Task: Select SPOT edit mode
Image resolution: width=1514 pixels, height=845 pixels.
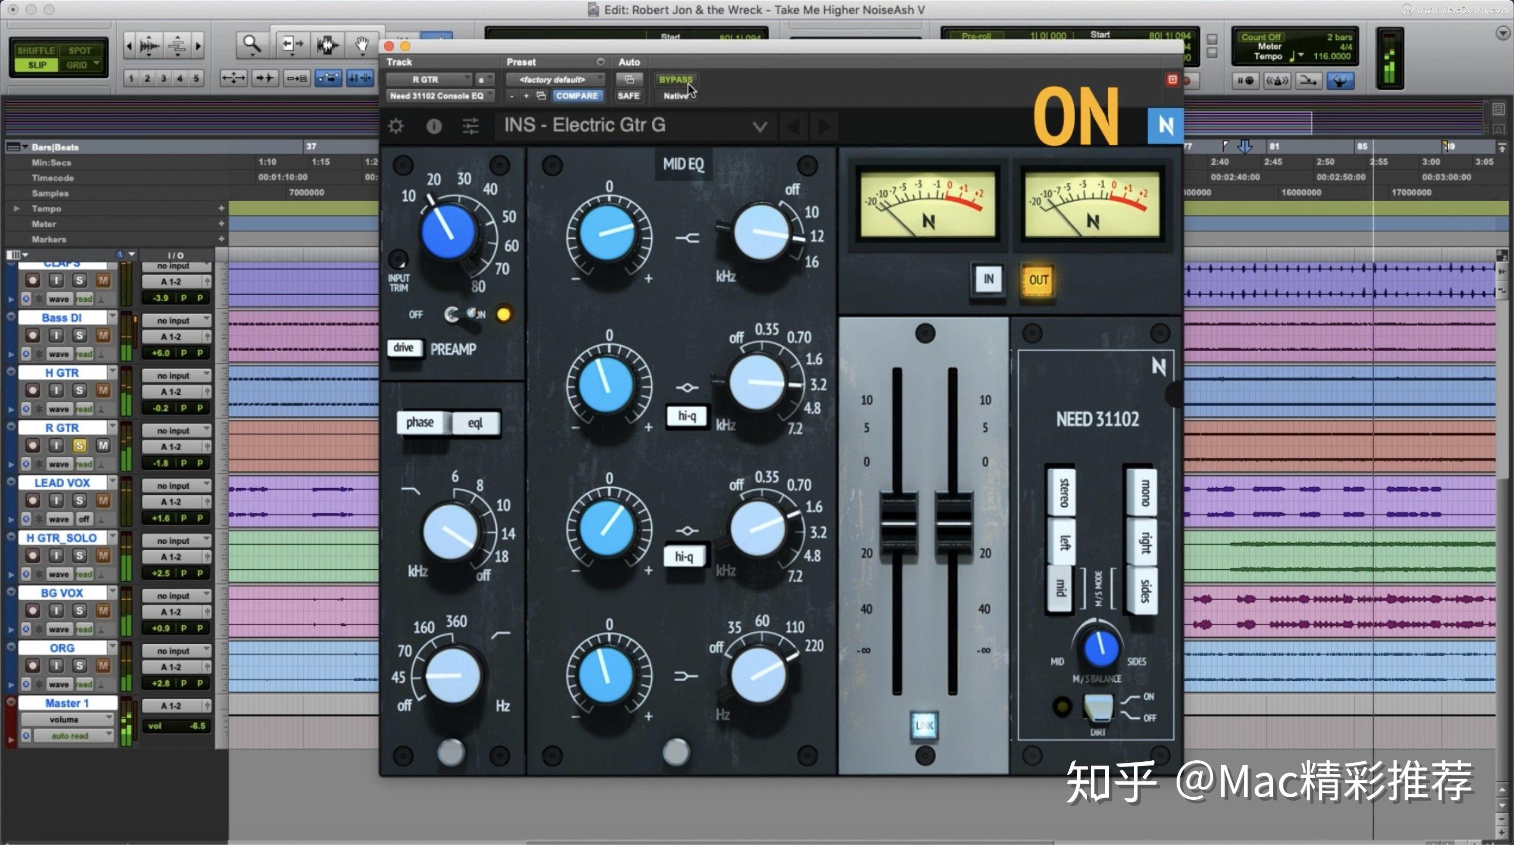Action: (x=81, y=50)
